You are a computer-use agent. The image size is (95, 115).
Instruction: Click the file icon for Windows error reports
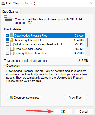tap(12, 44)
